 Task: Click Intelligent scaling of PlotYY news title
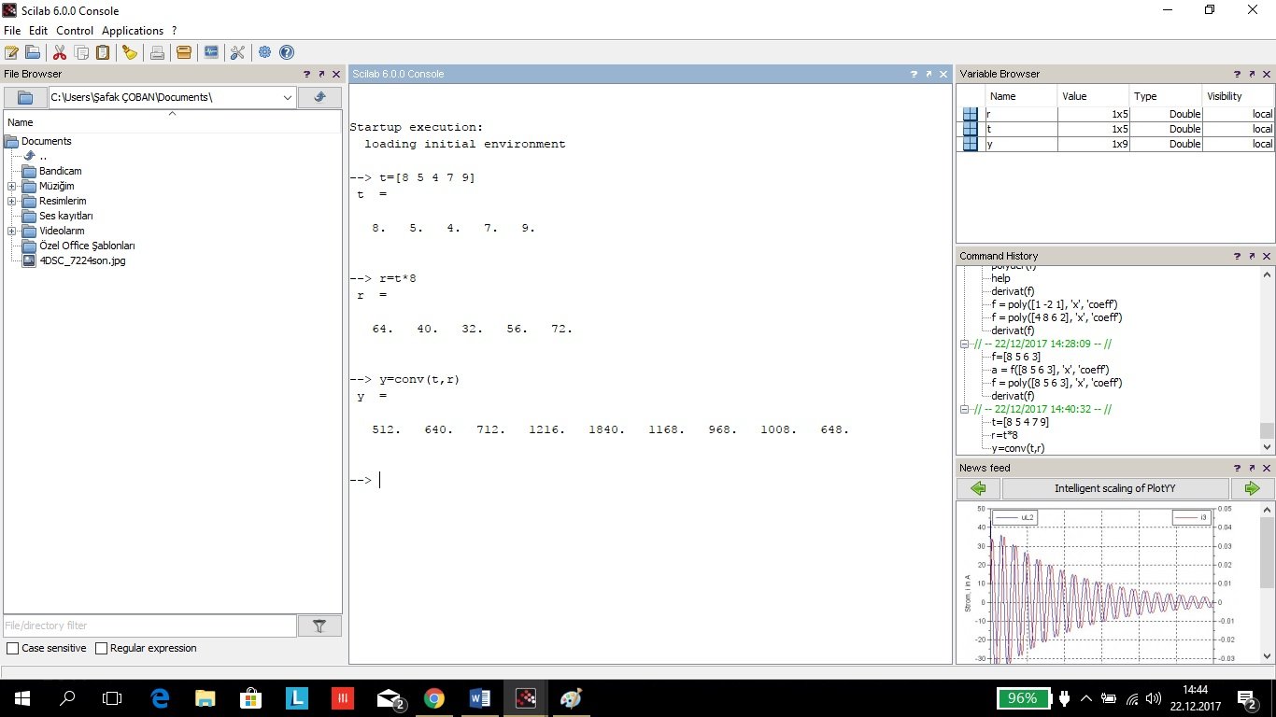click(1115, 488)
